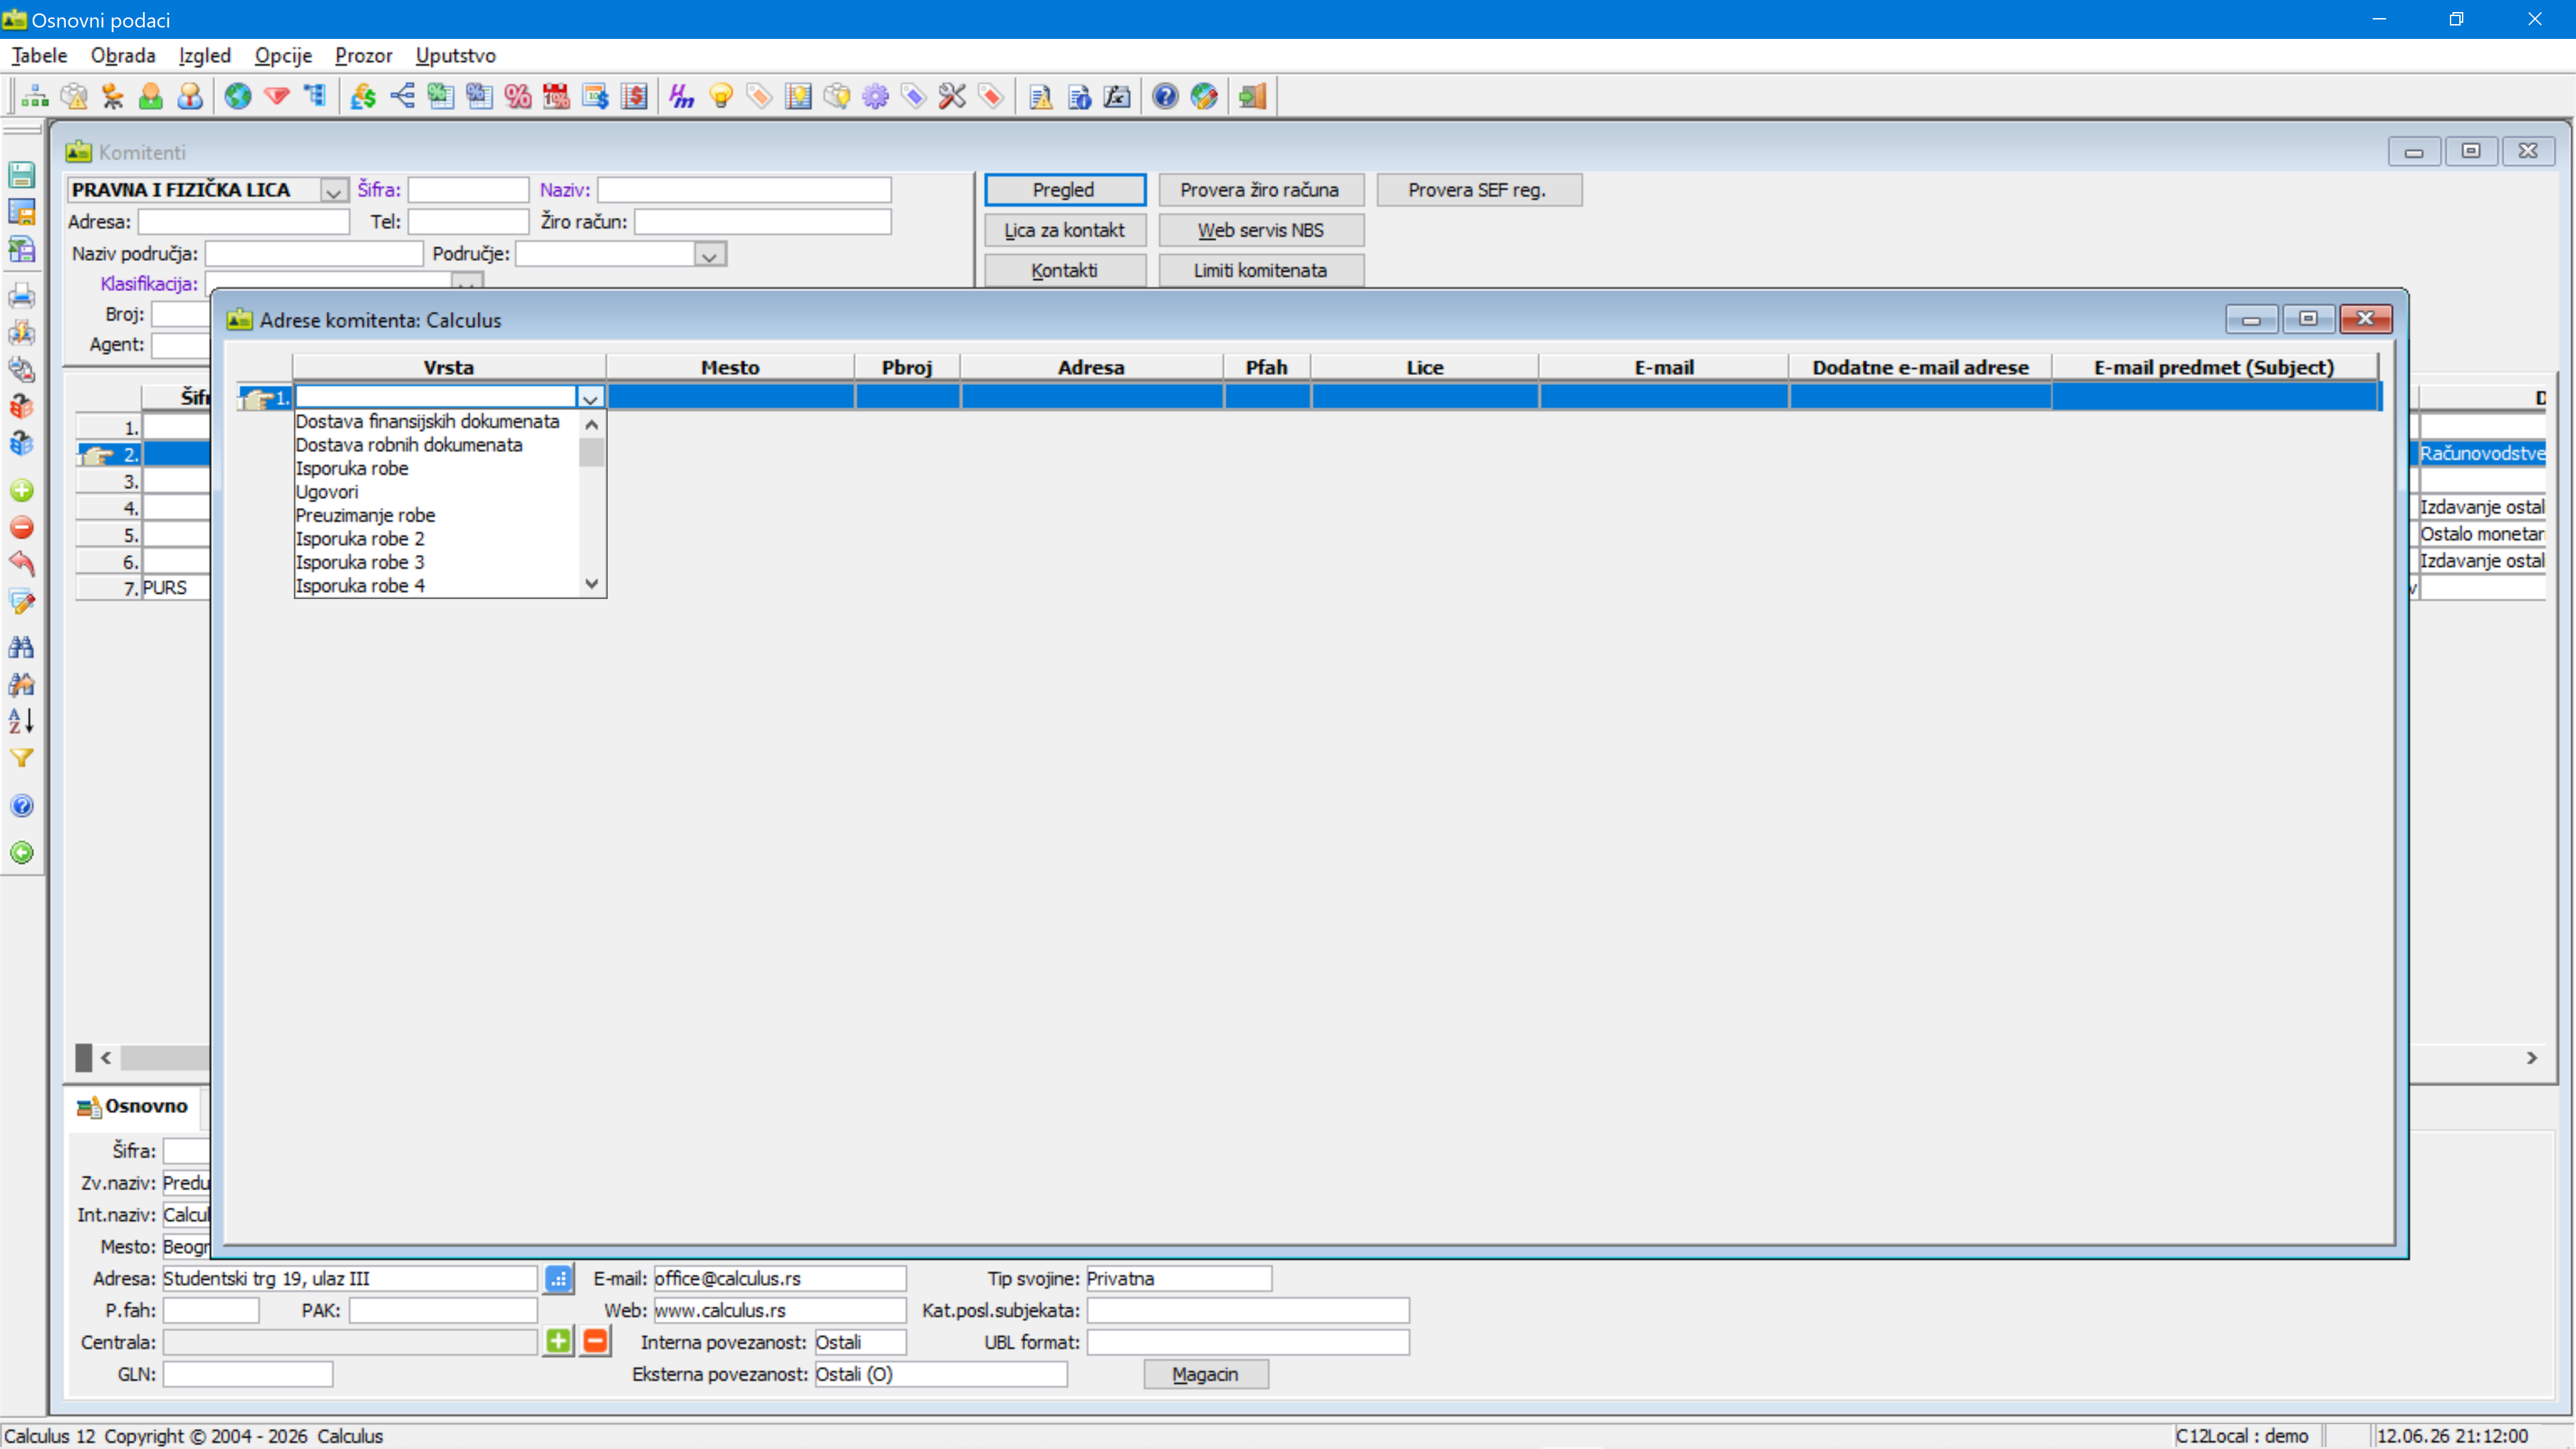This screenshot has width=2576, height=1449.
Task: Apply the yellow funnel filter sidebar icon
Action: tap(22, 758)
